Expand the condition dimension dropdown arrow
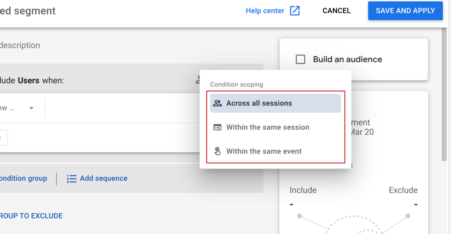The width and height of the screenshot is (451, 234). [x=31, y=108]
